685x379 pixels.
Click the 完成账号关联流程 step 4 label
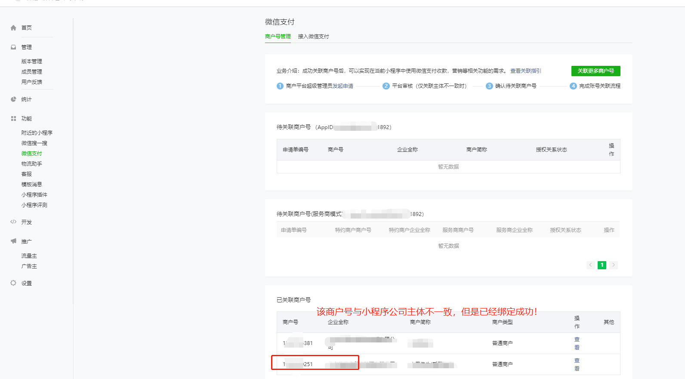(x=600, y=86)
